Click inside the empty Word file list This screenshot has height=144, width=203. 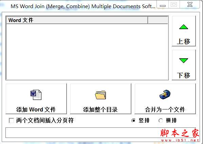click(87, 52)
